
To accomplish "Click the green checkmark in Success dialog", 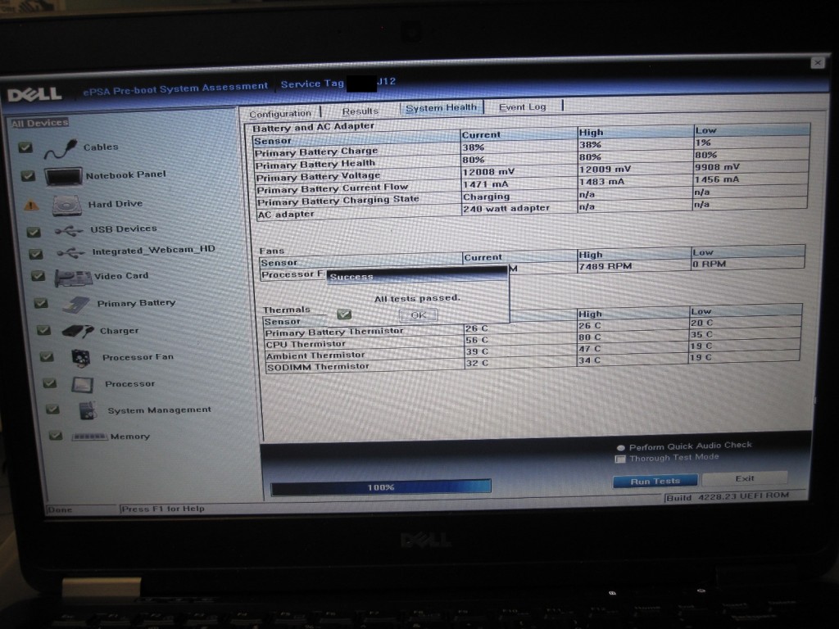I will pyautogui.click(x=344, y=314).
